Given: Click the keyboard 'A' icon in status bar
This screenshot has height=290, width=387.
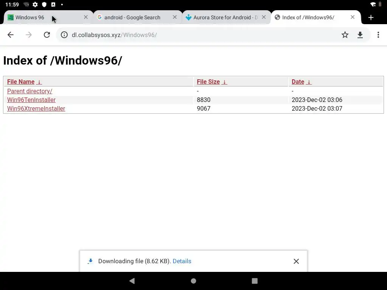Looking at the screenshot, I should pos(53,5).
